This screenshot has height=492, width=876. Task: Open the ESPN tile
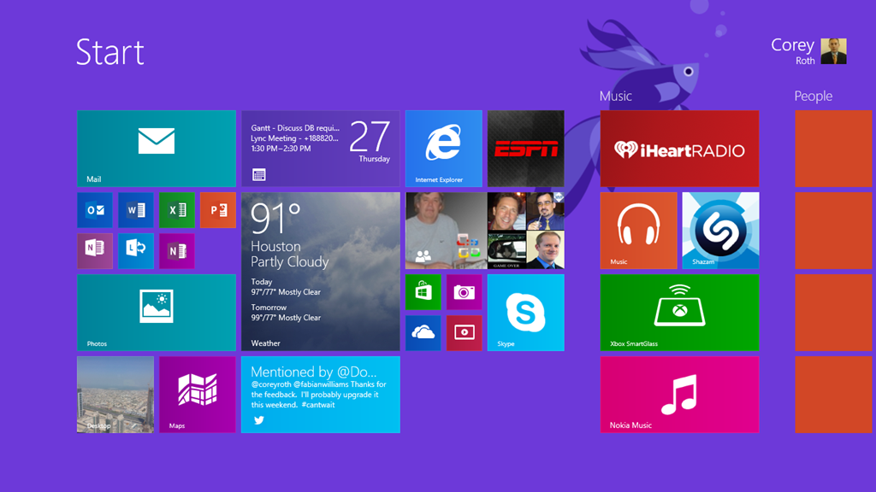tap(526, 149)
